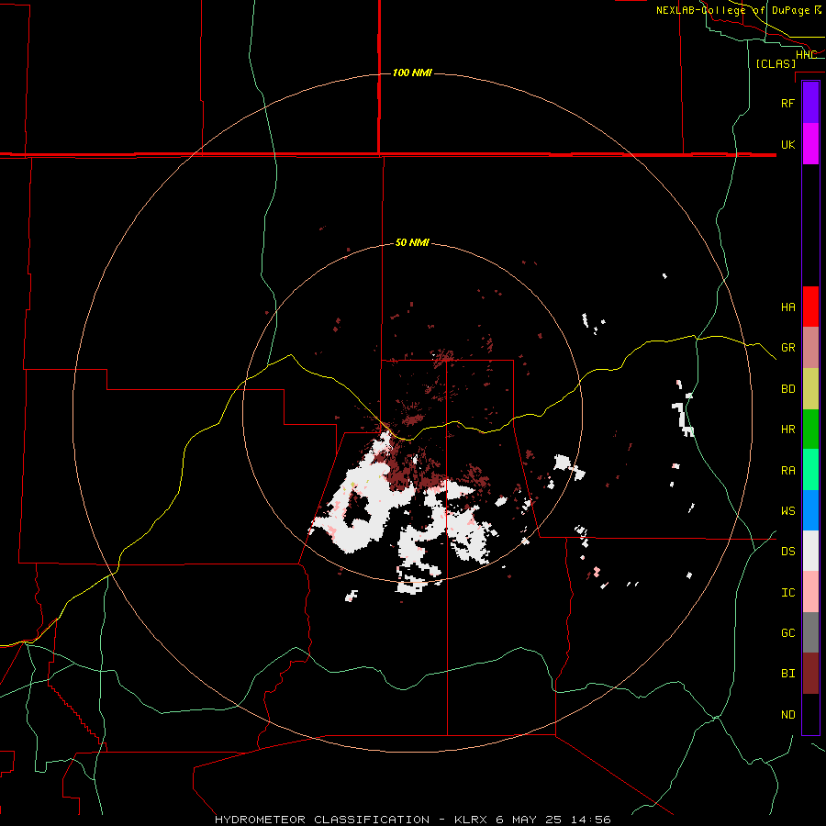Click the light pink IC legend swatch

click(x=810, y=592)
